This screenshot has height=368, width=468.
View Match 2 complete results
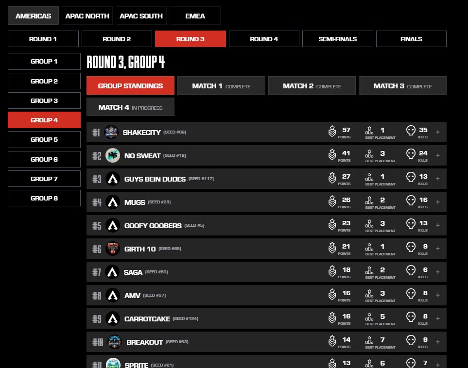(x=312, y=85)
